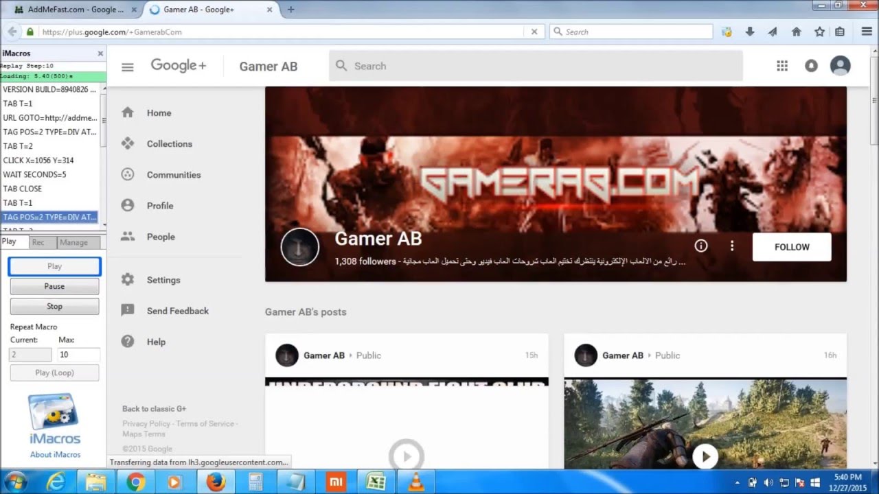Click the Repeat Macro Max field
Viewport: 879px width, 494px height.
coord(79,355)
